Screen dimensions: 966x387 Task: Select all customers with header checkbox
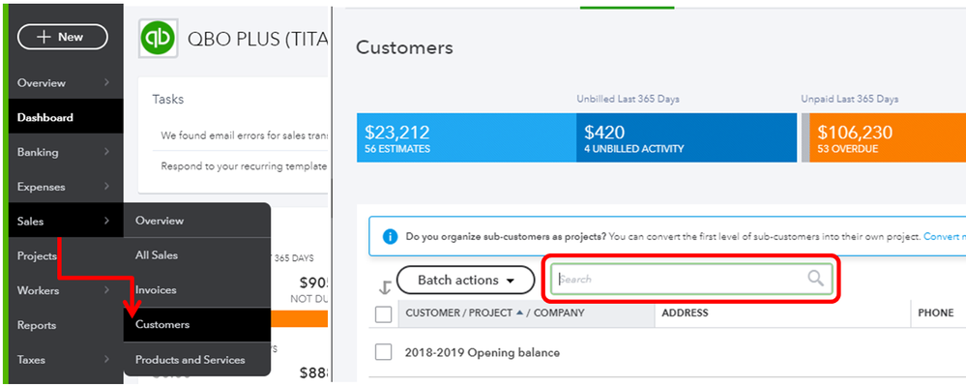(x=383, y=313)
